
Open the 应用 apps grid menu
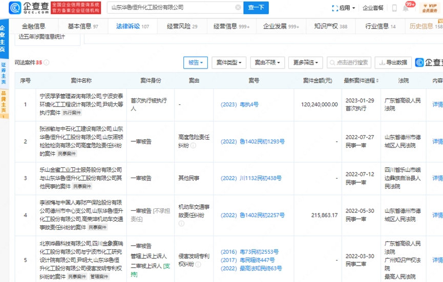coord(344,8)
